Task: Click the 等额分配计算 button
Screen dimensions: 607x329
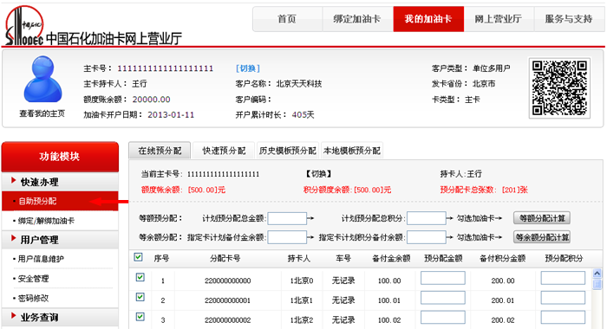Action: click(542, 218)
